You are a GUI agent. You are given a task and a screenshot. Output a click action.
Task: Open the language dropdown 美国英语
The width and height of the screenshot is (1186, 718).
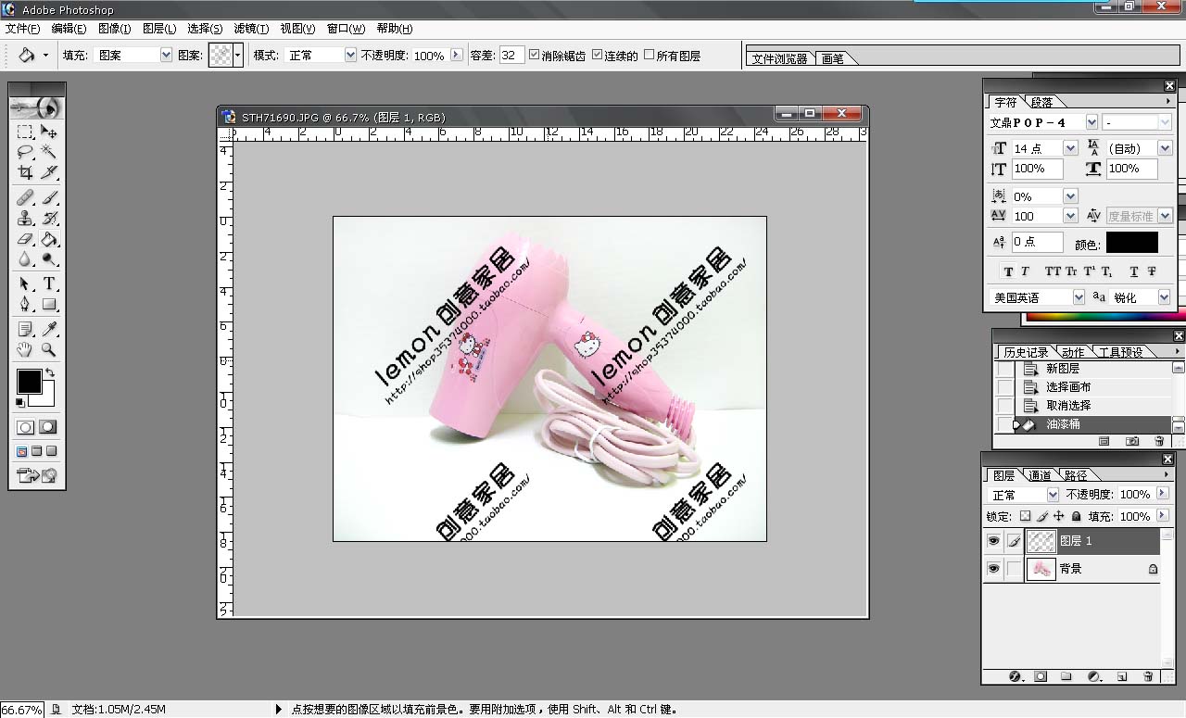pos(1079,297)
